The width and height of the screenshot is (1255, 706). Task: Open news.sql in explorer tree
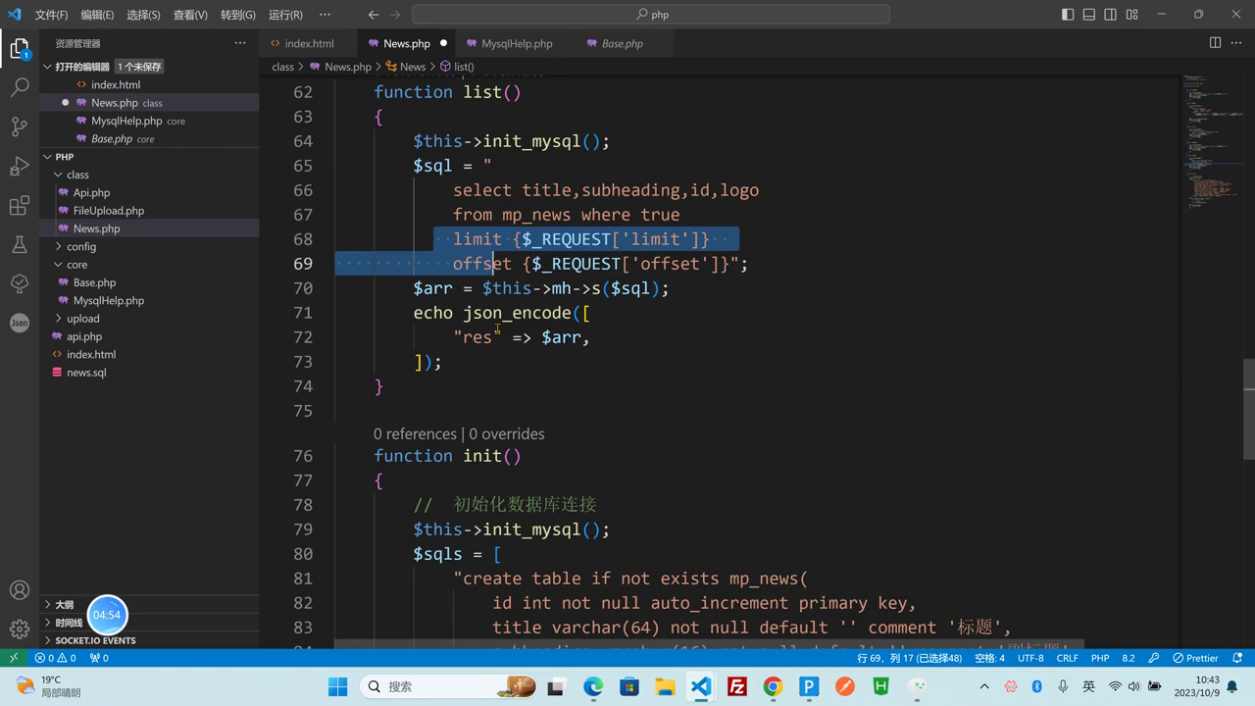point(149,373)
